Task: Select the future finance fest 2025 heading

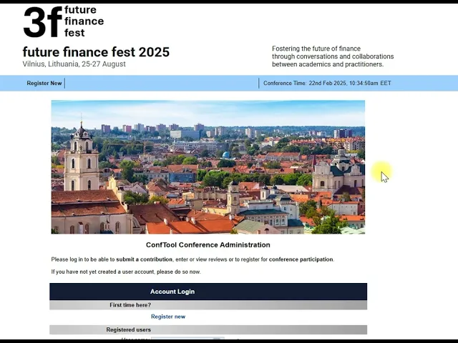Action: click(96, 52)
